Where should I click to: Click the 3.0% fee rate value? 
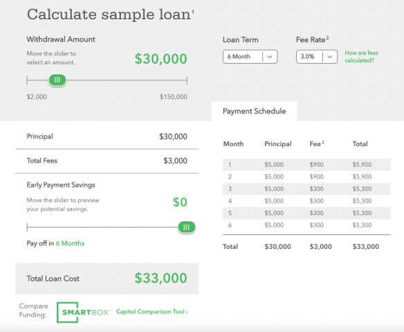307,57
